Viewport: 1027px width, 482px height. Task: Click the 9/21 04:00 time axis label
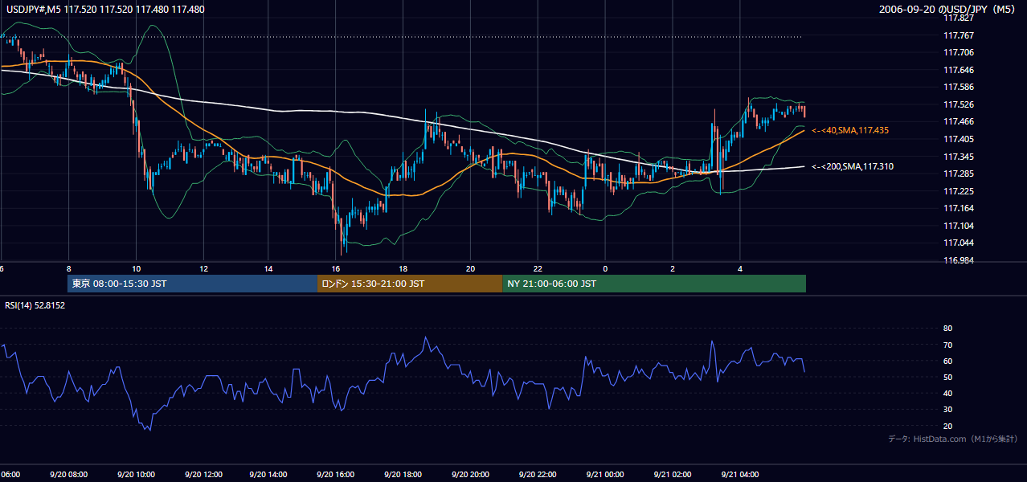739,474
